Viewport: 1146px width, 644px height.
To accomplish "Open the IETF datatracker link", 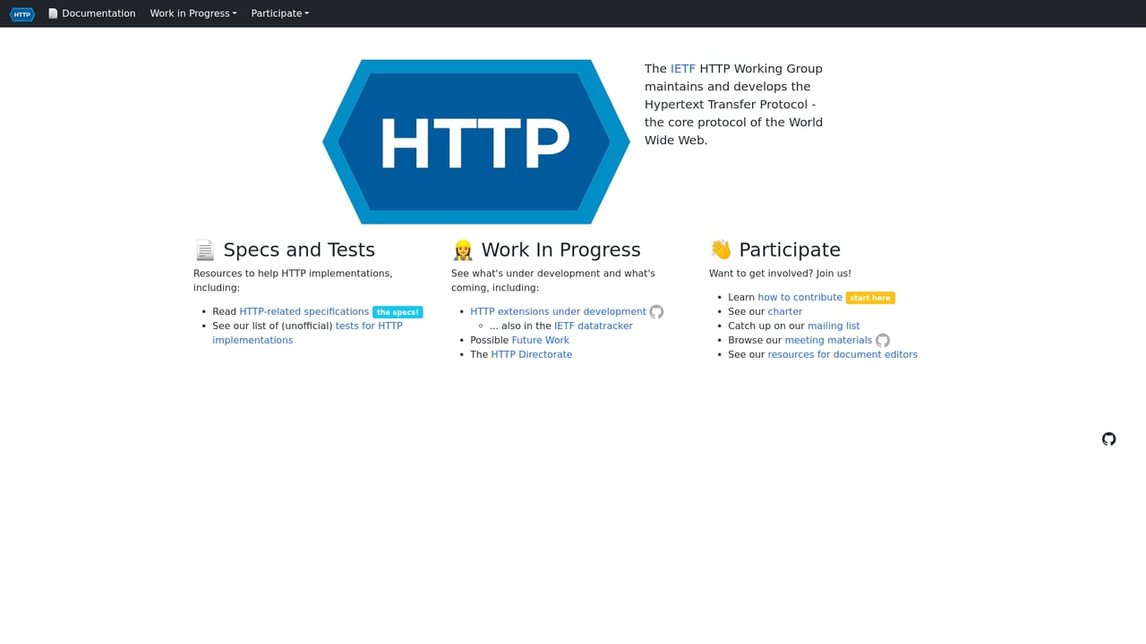I will click(x=593, y=326).
